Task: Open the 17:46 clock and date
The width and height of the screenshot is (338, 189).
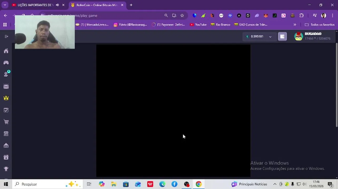Action: click(316, 184)
